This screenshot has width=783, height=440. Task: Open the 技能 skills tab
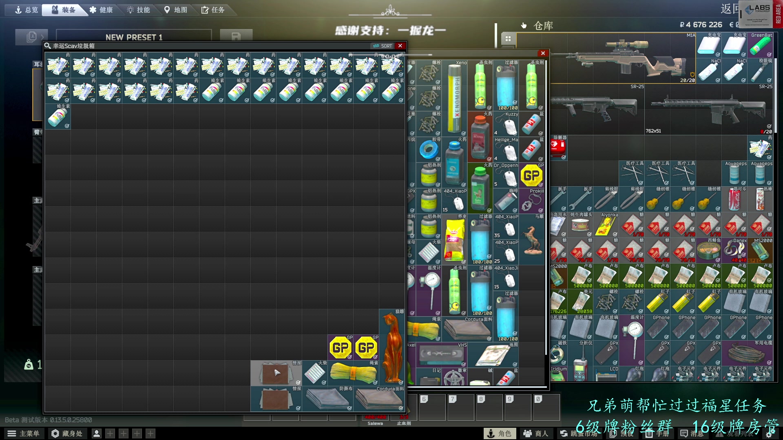[139, 10]
